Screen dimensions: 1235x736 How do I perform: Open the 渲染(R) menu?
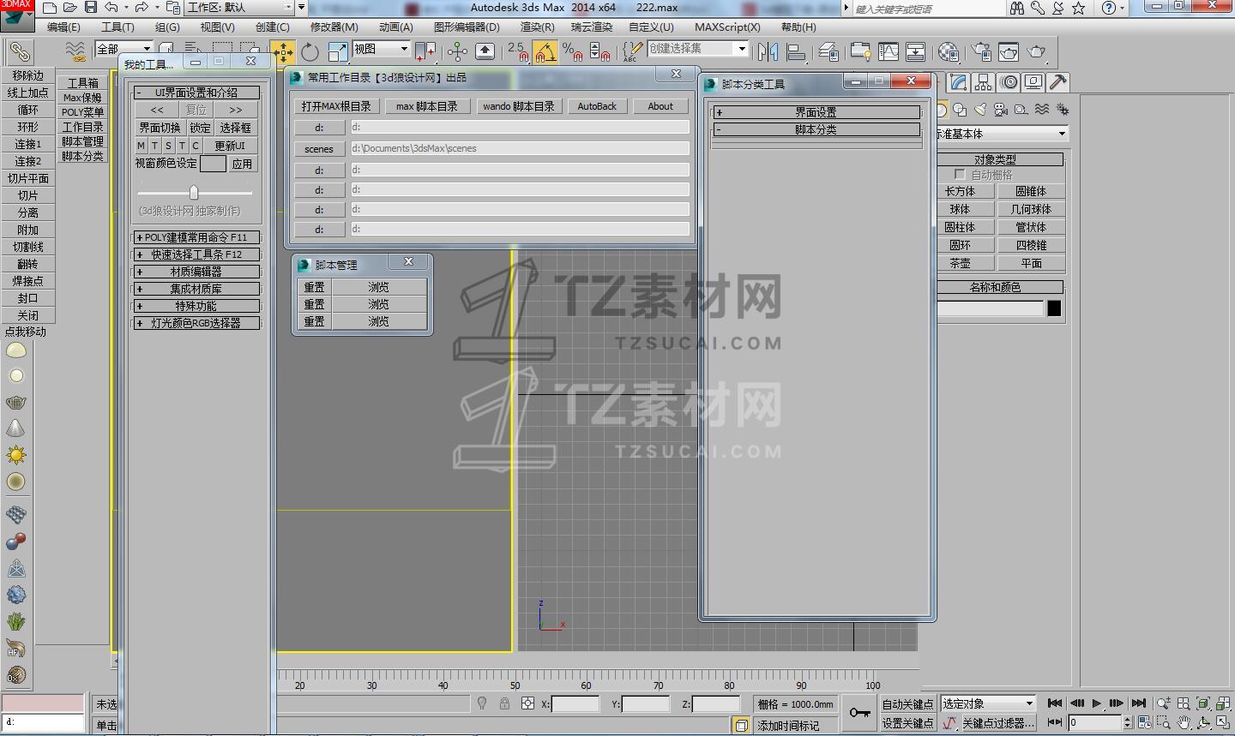click(537, 27)
